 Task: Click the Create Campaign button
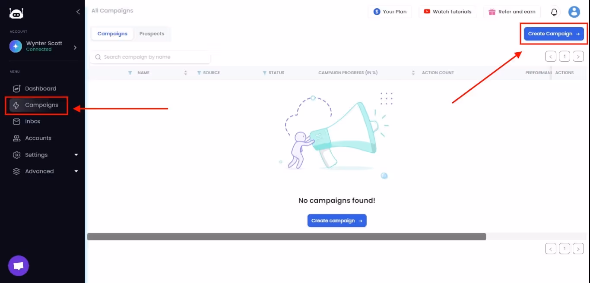[554, 33]
